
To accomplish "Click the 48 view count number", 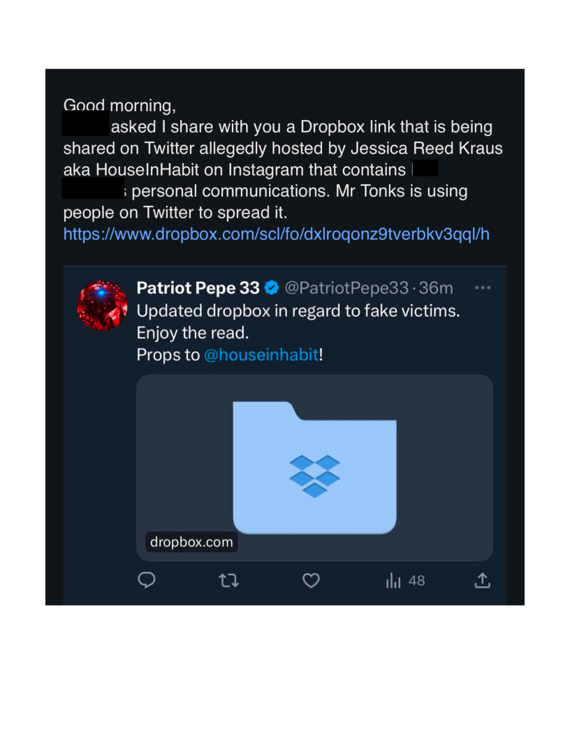I will [x=416, y=581].
